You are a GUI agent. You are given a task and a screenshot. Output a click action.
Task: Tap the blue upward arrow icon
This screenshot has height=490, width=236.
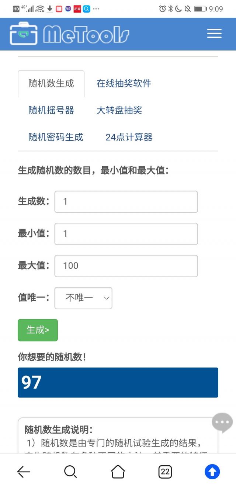click(x=212, y=472)
